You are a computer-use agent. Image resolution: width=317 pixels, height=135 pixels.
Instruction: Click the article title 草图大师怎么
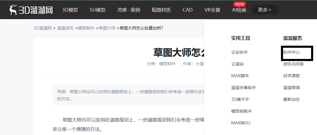[x=179, y=52]
